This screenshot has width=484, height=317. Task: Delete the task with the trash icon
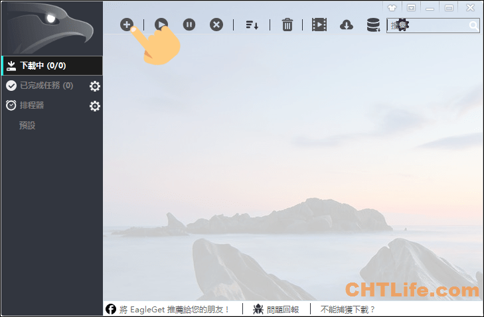(x=287, y=25)
